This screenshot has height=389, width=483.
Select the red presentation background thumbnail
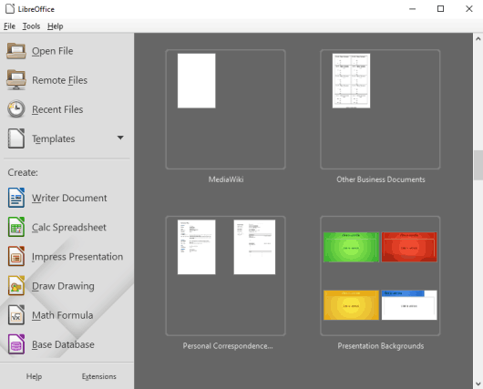pyautogui.click(x=409, y=247)
